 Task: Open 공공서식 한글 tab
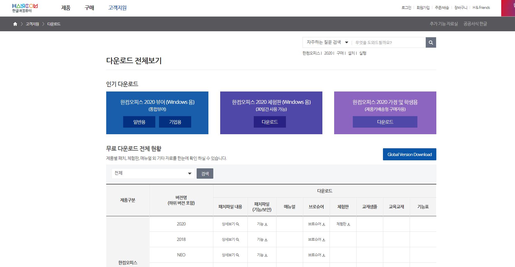[475, 24]
